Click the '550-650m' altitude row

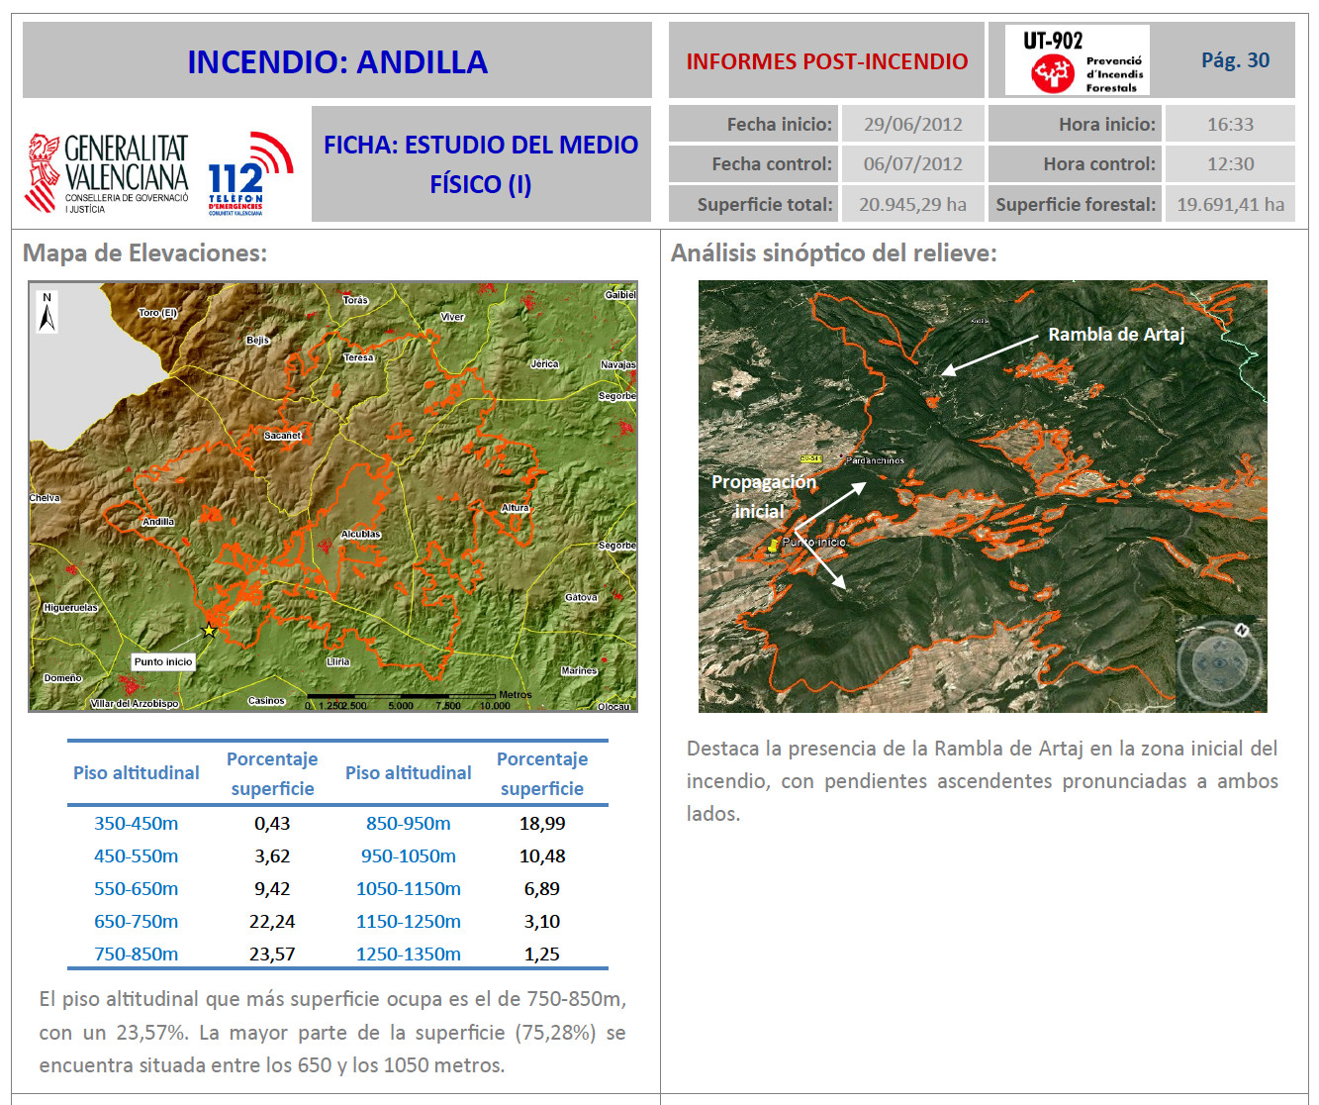137,888
